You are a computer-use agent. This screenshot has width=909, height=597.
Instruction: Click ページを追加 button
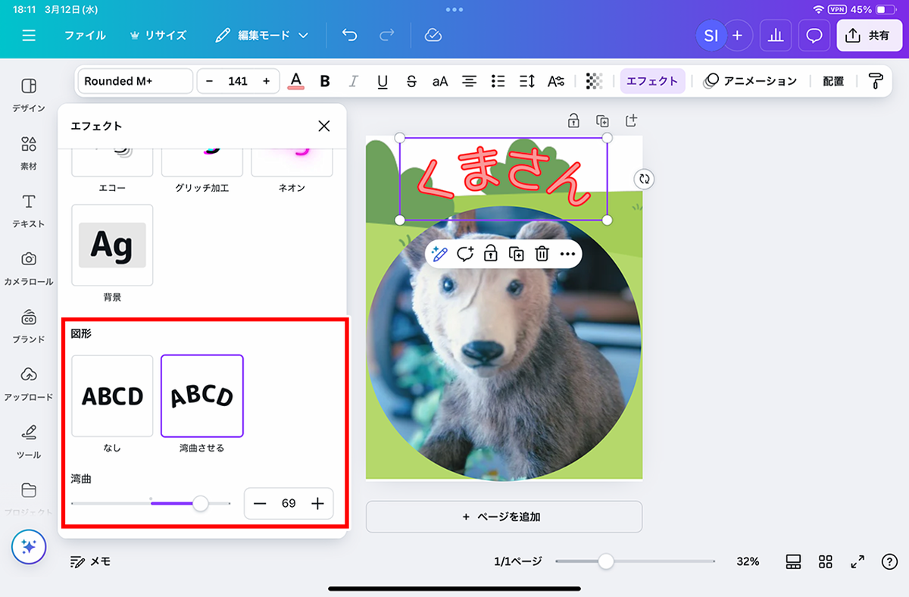click(504, 517)
